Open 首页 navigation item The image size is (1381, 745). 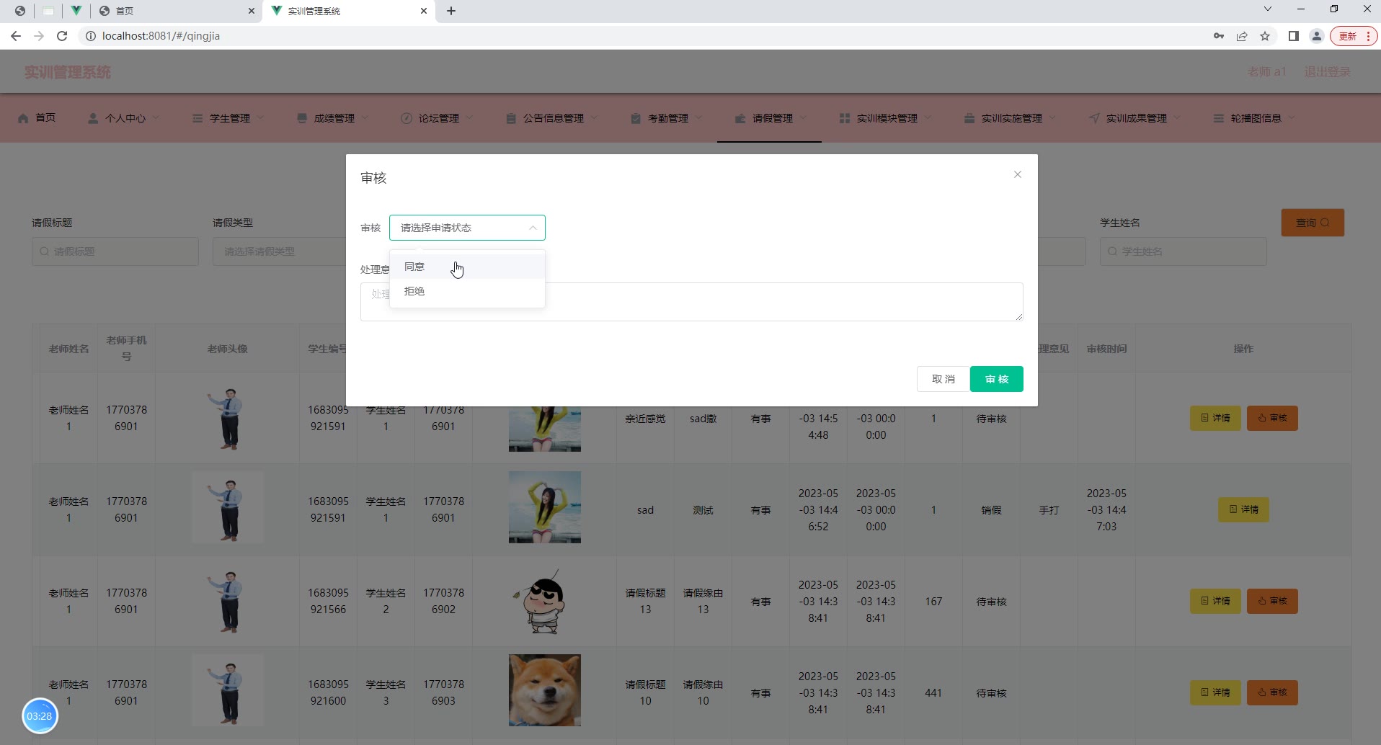tap(37, 117)
